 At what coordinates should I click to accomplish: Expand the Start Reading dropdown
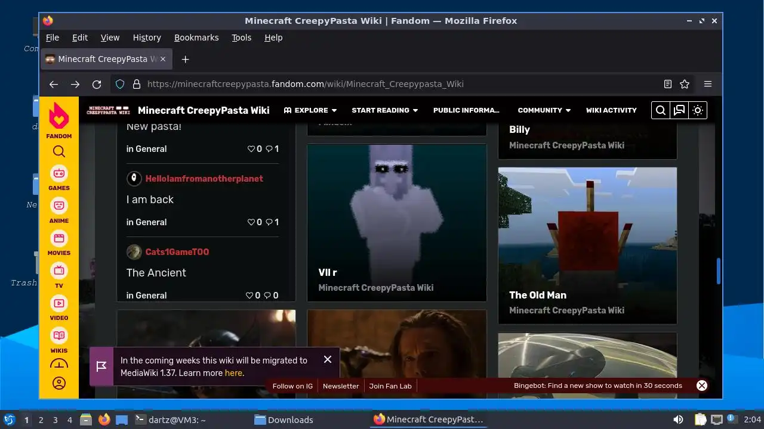(385, 110)
